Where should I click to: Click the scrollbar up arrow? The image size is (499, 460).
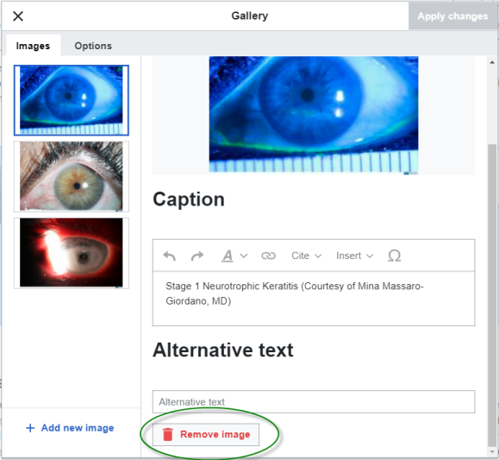click(492, 62)
